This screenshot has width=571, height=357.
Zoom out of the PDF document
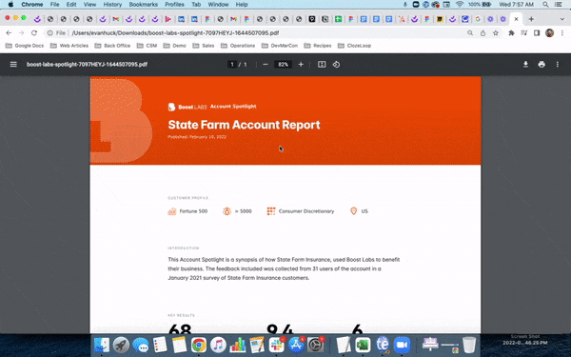tap(266, 65)
